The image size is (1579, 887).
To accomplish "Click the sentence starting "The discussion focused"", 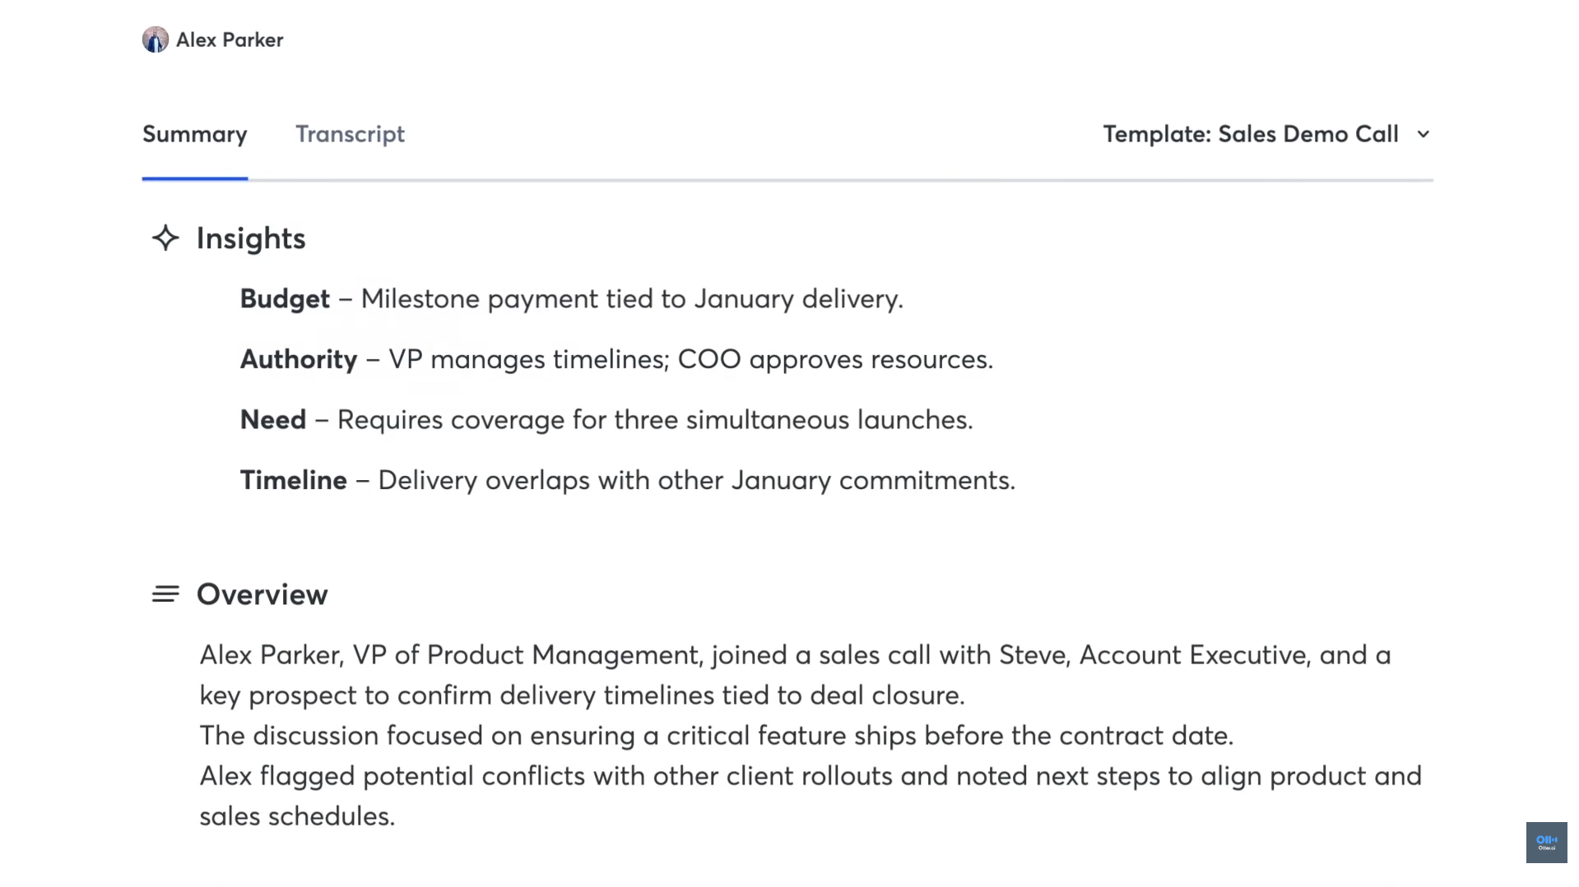I will (x=716, y=735).
